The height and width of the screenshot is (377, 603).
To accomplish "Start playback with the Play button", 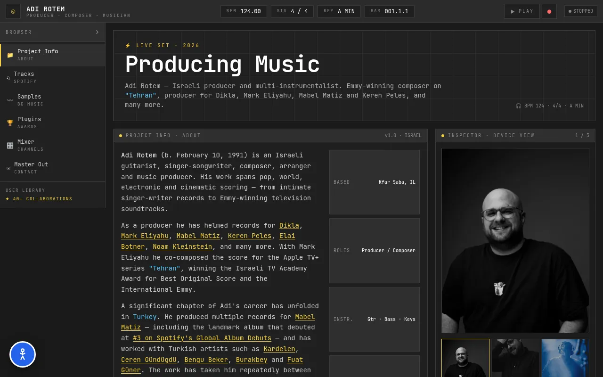I will click(x=522, y=11).
